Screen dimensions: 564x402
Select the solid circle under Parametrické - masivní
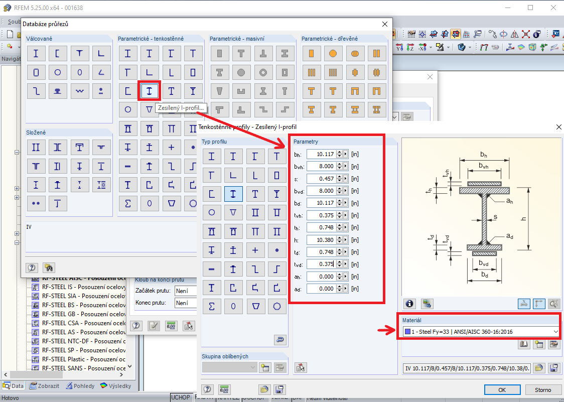(x=241, y=72)
